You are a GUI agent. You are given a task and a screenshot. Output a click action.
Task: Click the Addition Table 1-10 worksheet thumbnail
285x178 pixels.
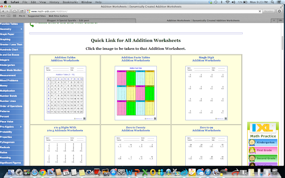coord(65,93)
